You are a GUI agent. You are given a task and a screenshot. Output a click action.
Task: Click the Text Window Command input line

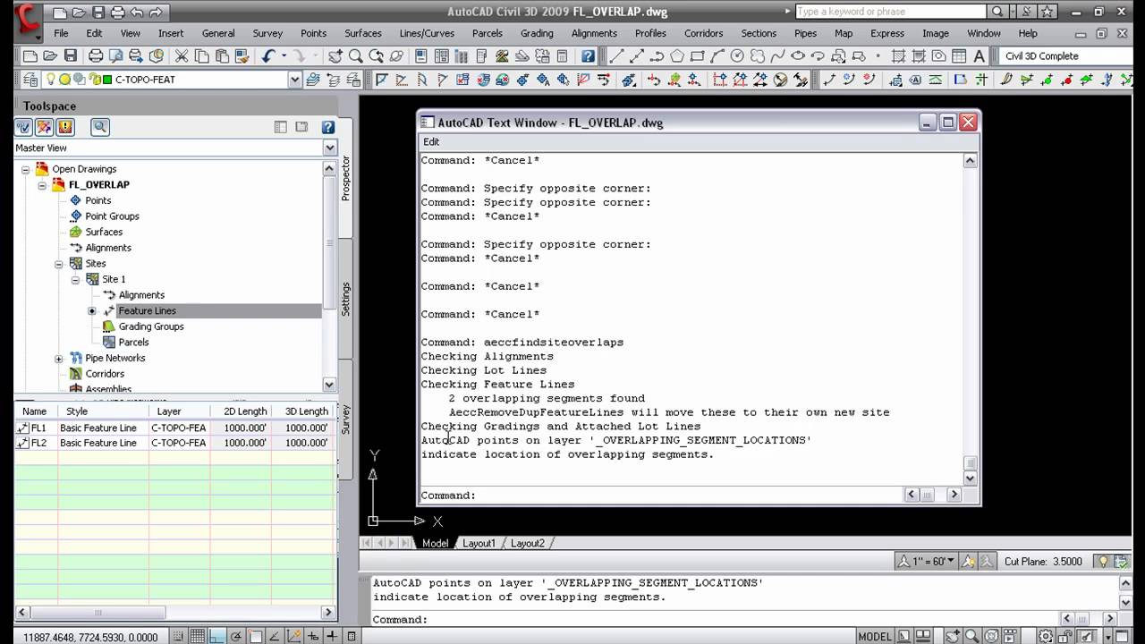pos(662,495)
